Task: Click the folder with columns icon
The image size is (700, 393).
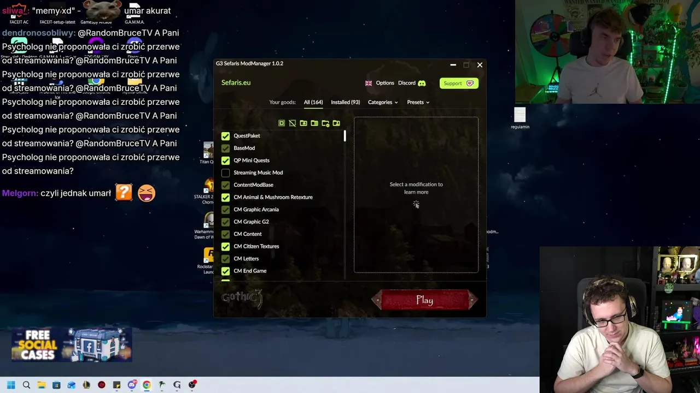Action: [x=314, y=123]
